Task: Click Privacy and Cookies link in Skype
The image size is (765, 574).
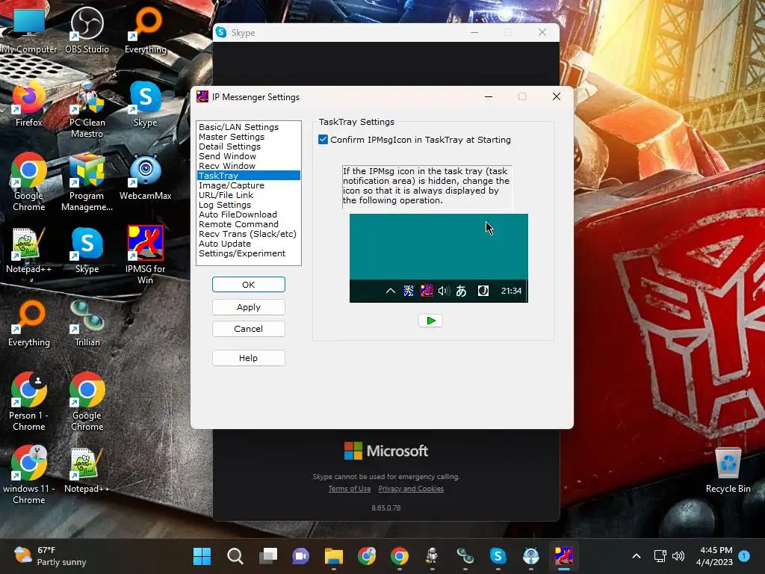Action: pyautogui.click(x=411, y=489)
